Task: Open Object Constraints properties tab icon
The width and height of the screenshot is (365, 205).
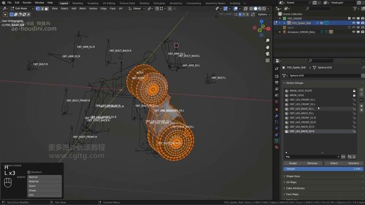Action: 277,134
